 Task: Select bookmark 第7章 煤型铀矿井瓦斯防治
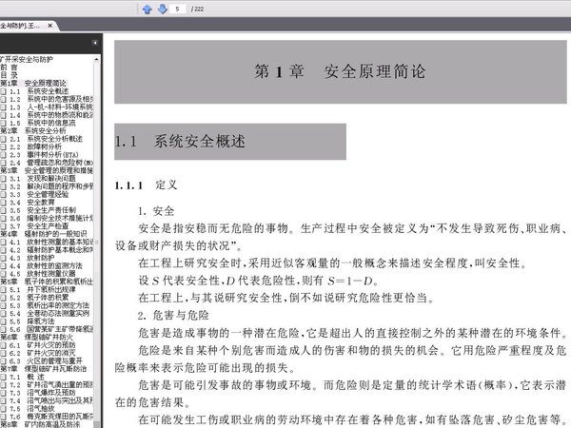point(44,369)
